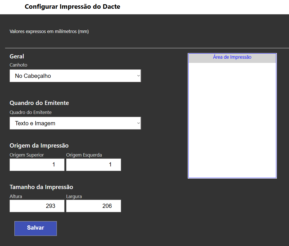The width and height of the screenshot is (289, 246).
Task: Click the Valores expressos em milímetros label
Action: pyautogui.click(x=49, y=31)
